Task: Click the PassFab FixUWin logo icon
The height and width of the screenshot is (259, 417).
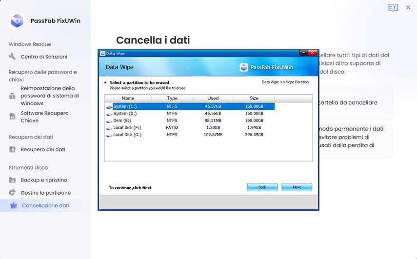Action: [17, 20]
